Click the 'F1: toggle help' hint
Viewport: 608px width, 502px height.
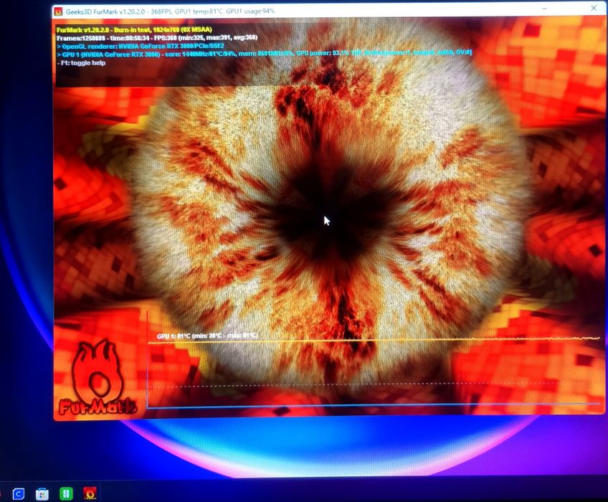[x=81, y=63]
